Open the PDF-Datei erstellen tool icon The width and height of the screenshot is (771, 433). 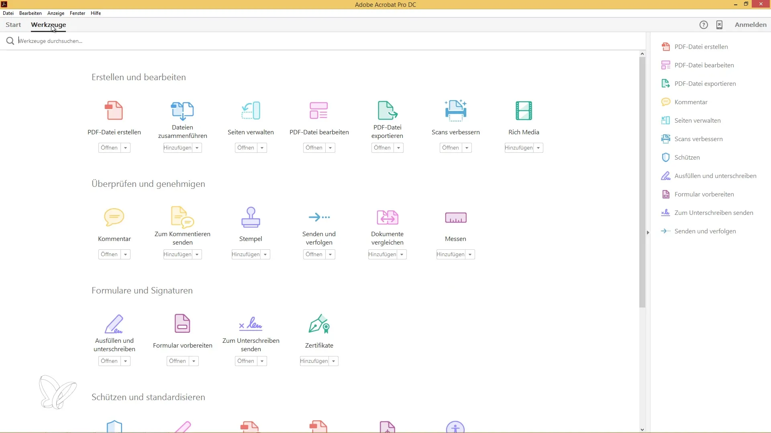[x=114, y=110]
